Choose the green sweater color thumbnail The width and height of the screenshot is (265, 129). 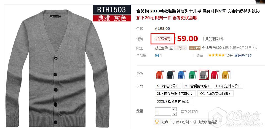click(193, 75)
